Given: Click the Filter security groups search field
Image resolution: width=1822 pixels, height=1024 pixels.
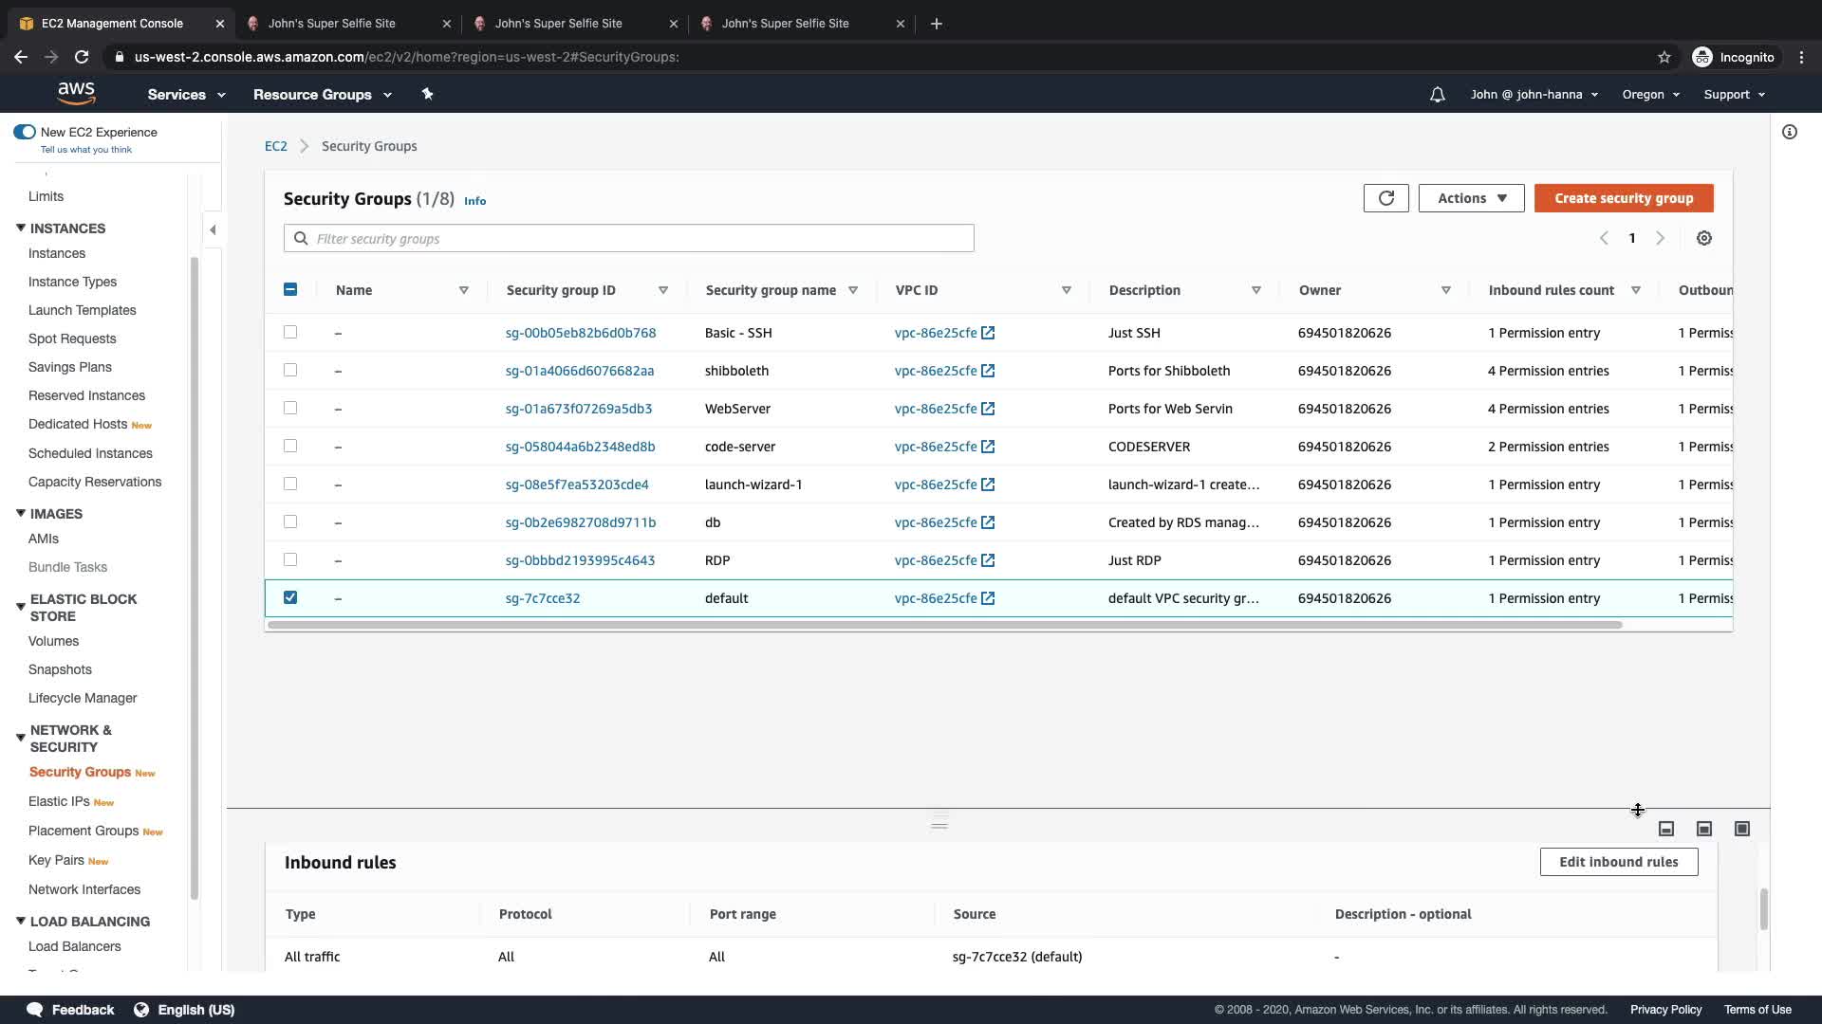Looking at the screenshot, I should coord(628,239).
